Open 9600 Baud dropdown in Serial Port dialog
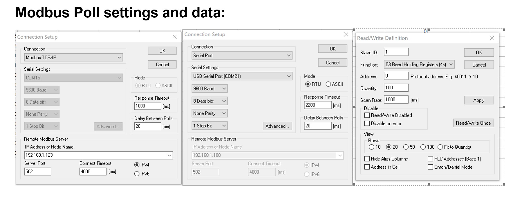The height and width of the screenshot is (198, 519). pyautogui.click(x=209, y=89)
